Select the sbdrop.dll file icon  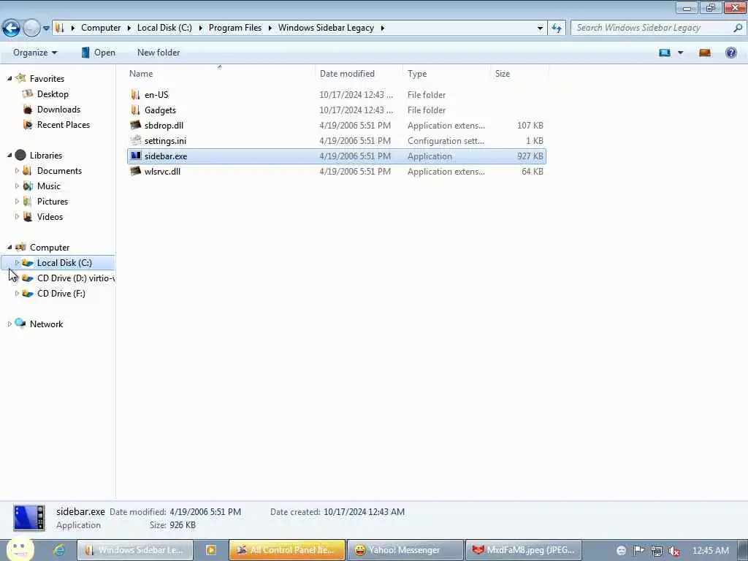135,125
